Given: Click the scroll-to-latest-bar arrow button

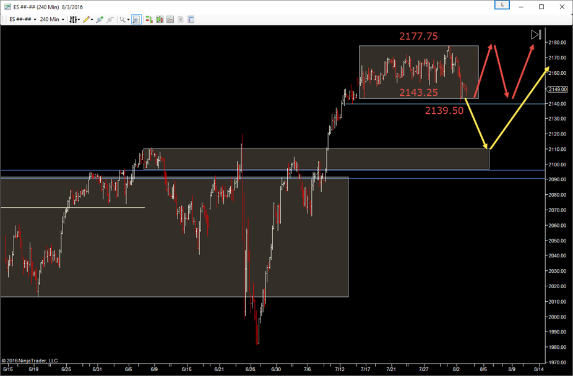Looking at the screenshot, I should 536,35.
